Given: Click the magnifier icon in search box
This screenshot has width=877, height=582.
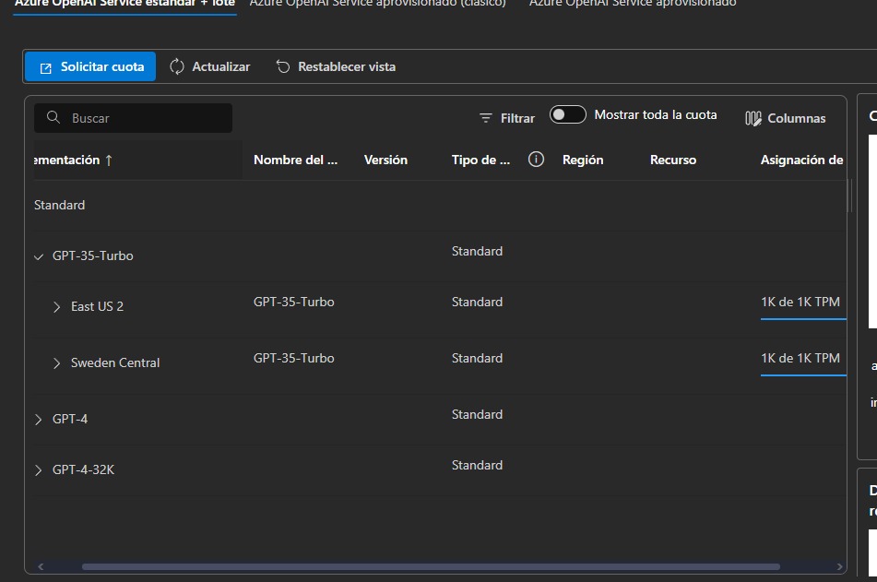Looking at the screenshot, I should click(53, 117).
